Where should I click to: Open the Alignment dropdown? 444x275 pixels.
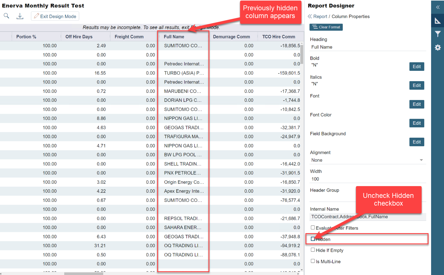pyautogui.click(x=367, y=160)
